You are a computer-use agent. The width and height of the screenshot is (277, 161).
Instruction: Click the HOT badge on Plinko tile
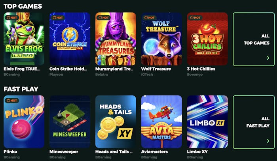click(12, 101)
